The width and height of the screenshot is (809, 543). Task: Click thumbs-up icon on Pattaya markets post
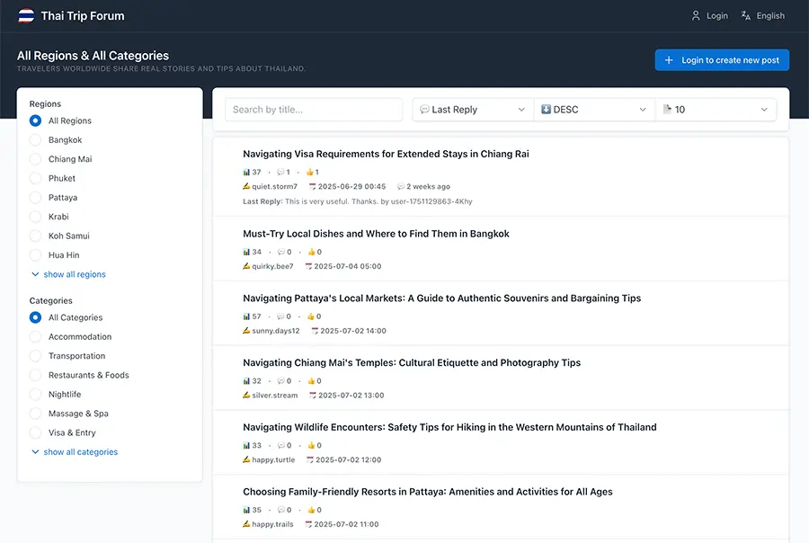click(311, 316)
